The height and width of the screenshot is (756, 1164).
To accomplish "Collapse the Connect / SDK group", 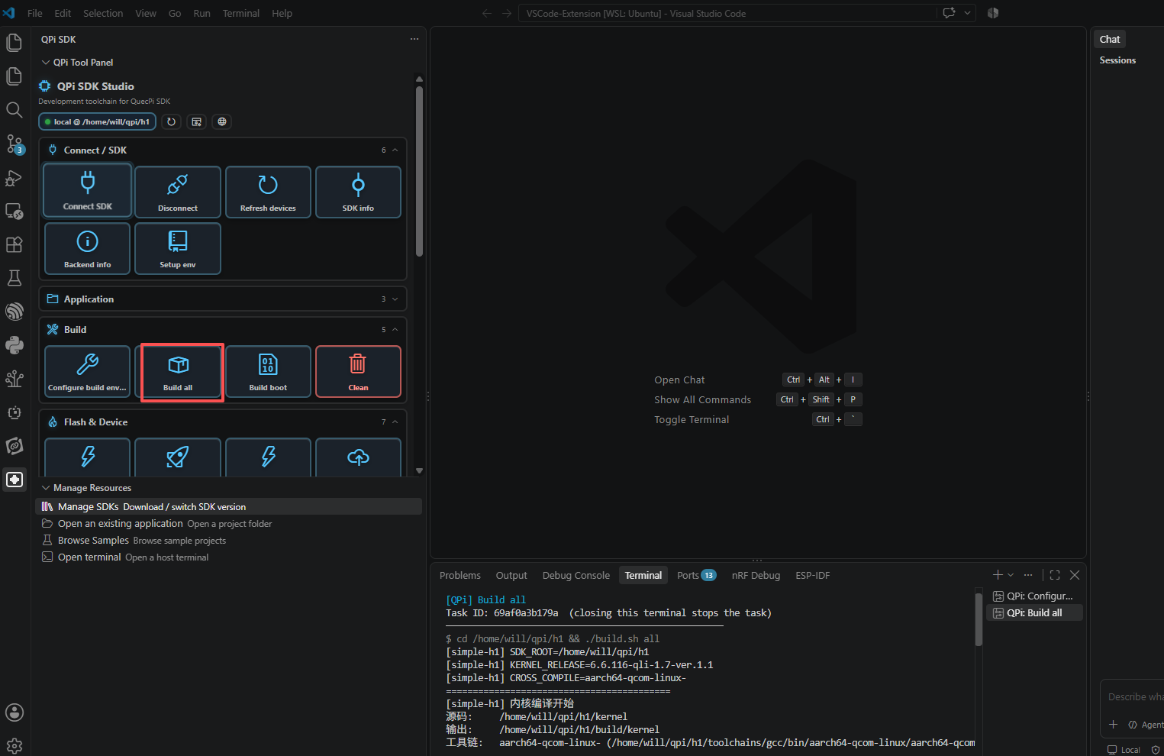I will coord(395,150).
